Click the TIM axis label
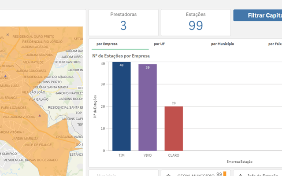The height and width of the screenshot is (176, 282). coord(122,155)
